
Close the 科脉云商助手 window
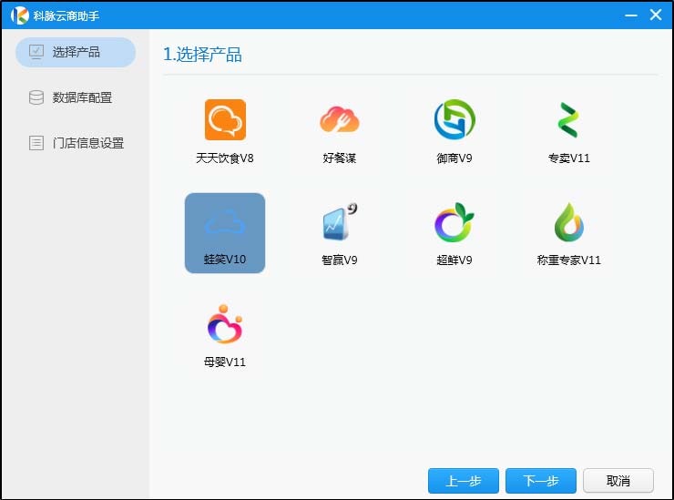pos(656,15)
